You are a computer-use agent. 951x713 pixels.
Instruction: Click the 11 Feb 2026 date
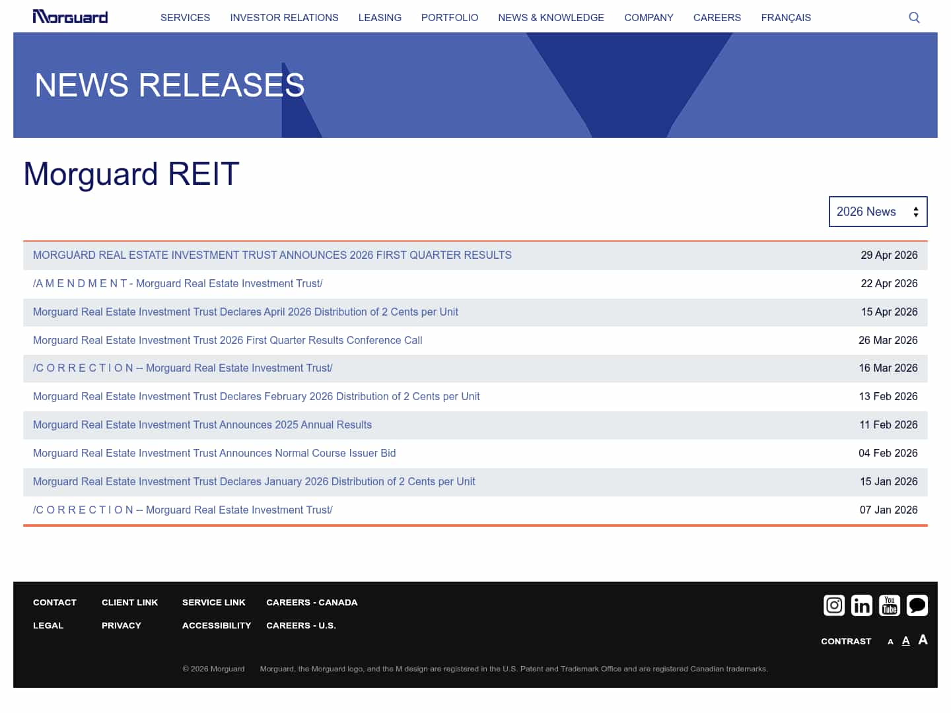coord(888,425)
